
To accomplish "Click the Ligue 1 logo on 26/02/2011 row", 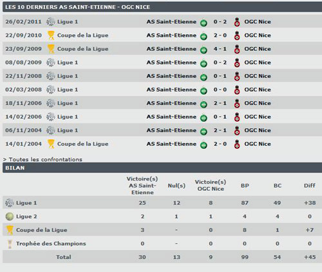I will [x=51, y=22].
